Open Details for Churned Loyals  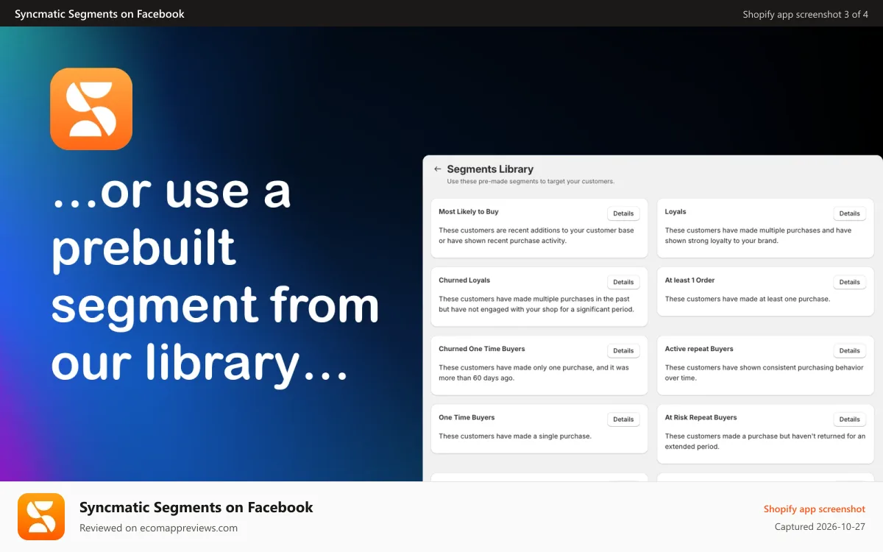click(x=623, y=282)
